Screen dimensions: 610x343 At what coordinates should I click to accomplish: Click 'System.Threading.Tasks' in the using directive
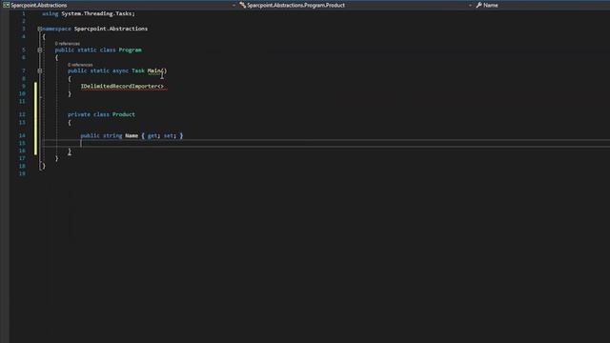point(96,13)
